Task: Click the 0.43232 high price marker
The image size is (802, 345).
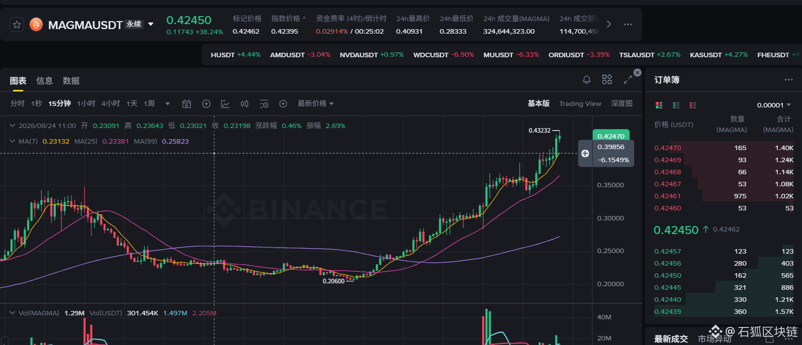Action: [x=539, y=131]
